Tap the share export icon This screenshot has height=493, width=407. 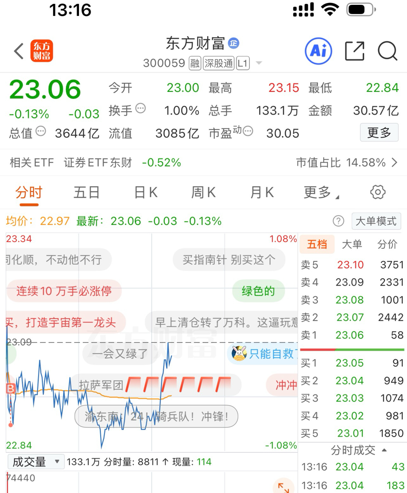click(x=355, y=51)
